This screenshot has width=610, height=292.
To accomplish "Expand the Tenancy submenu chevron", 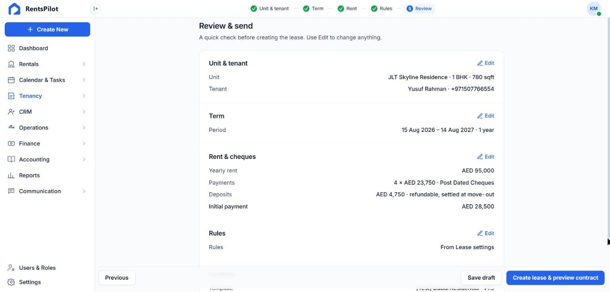I will 84,96.
